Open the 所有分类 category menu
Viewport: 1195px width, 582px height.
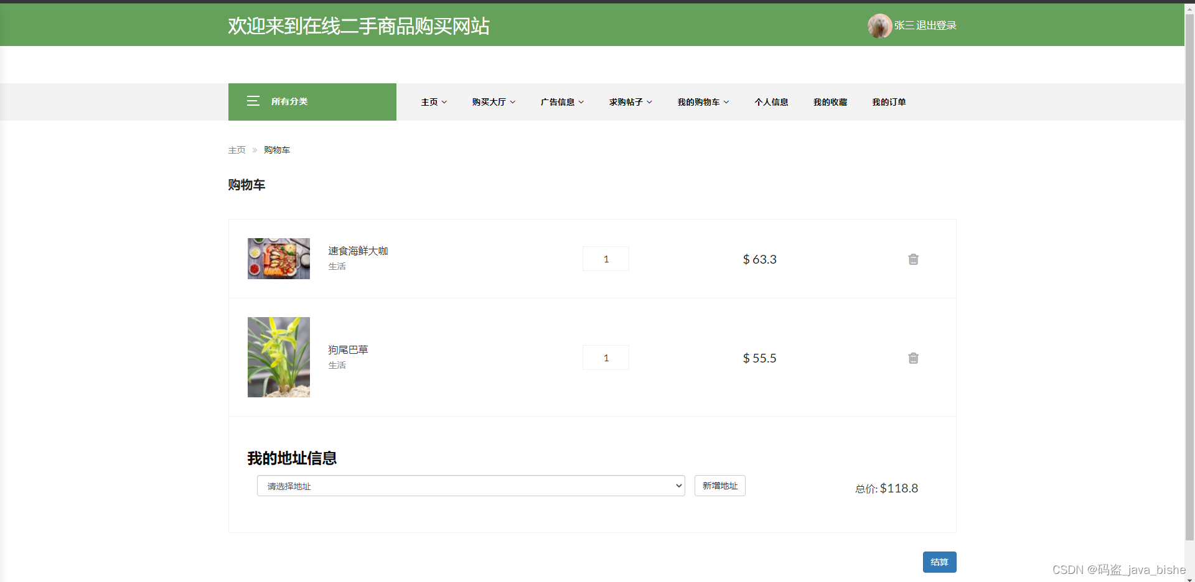(x=312, y=102)
